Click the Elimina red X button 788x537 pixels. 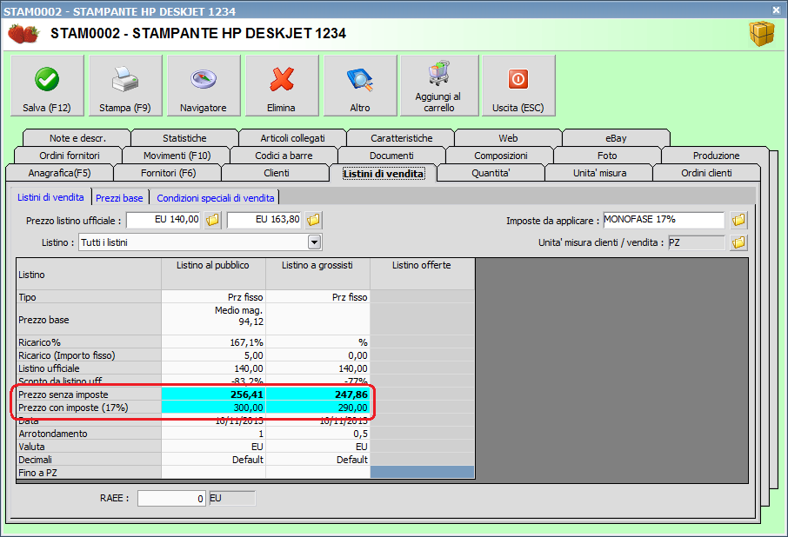point(282,86)
